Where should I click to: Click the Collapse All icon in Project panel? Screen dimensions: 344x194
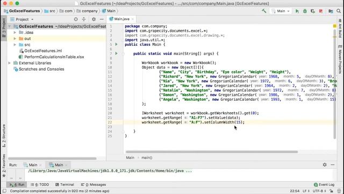pyautogui.click(x=84, y=19)
